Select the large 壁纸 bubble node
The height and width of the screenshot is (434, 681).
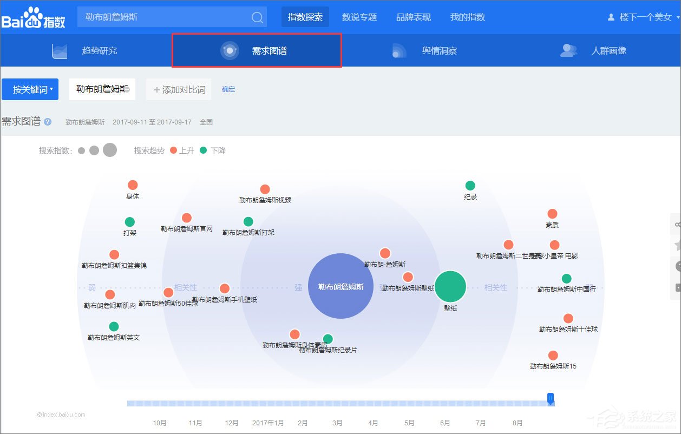coord(451,287)
